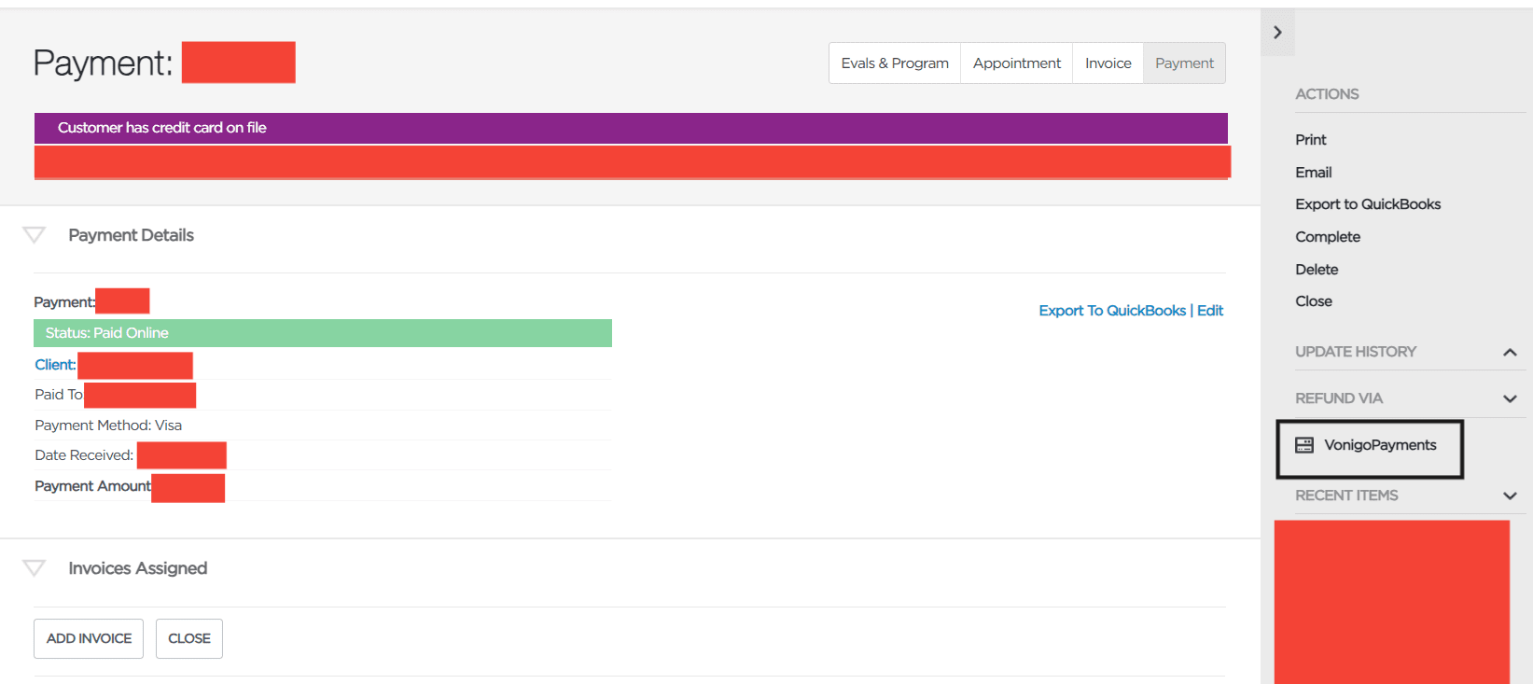Toggle the Recent Items section chevron
1533x684 pixels.
point(1510,496)
